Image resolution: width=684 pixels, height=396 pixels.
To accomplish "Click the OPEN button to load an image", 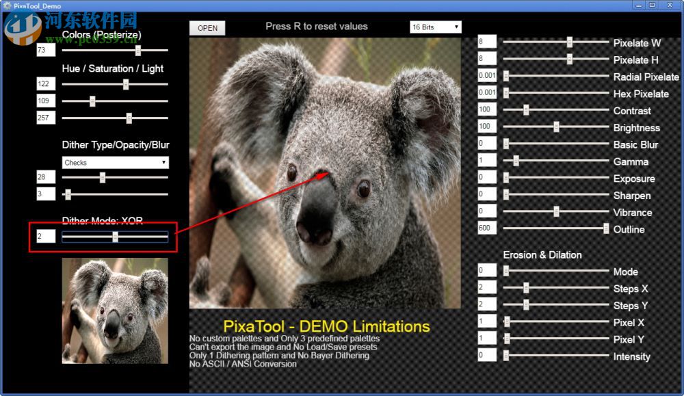I will (207, 28).
